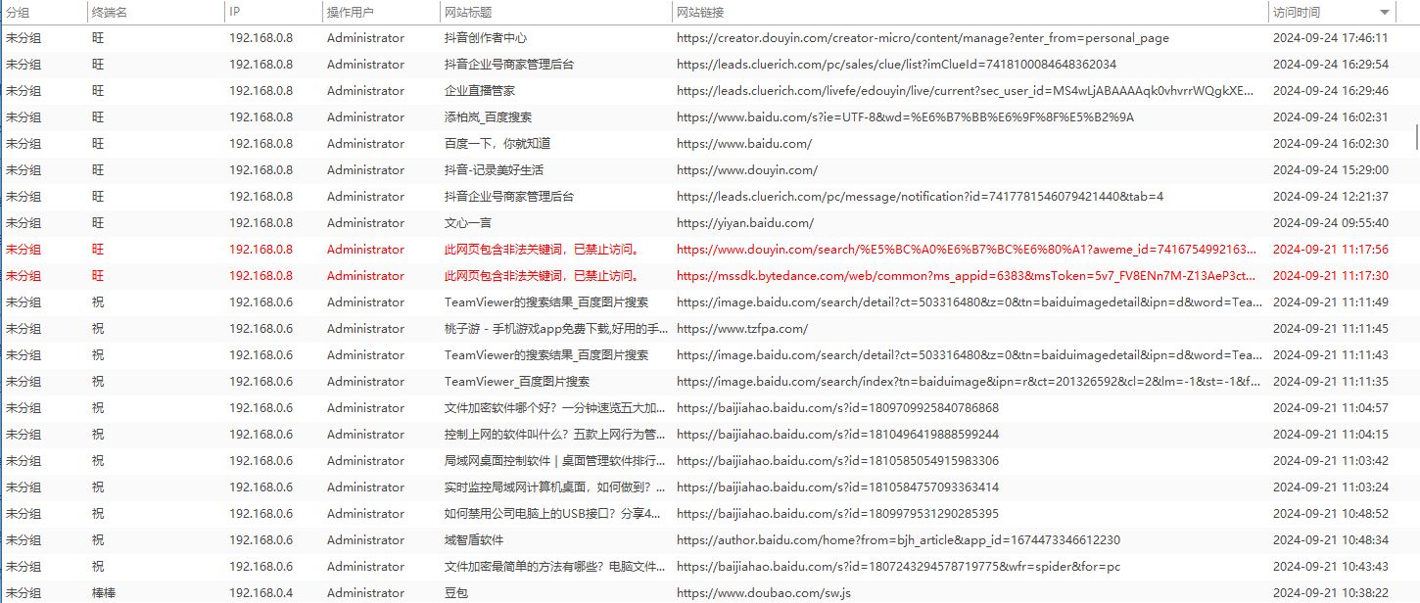Select the timestamp 2024-09-24 16:29:46
This screenshot has height=603, width=1420.
point(1331,91)
